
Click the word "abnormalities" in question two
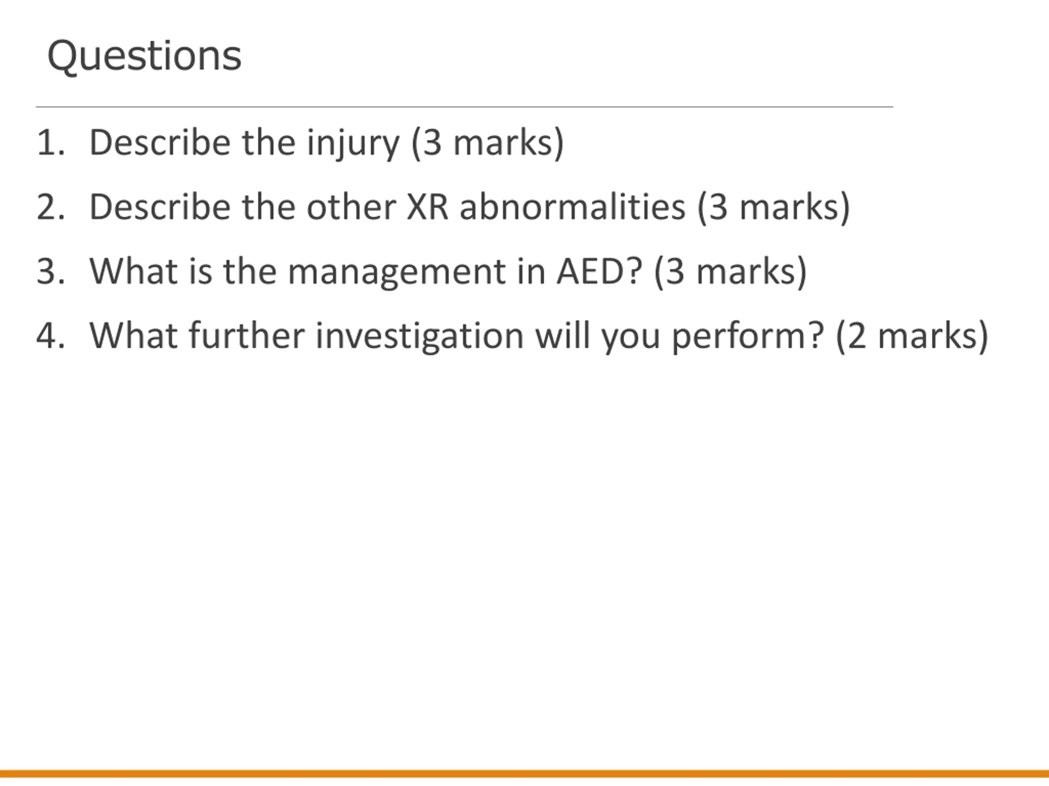pyautogui.click(x=573, y=207)
